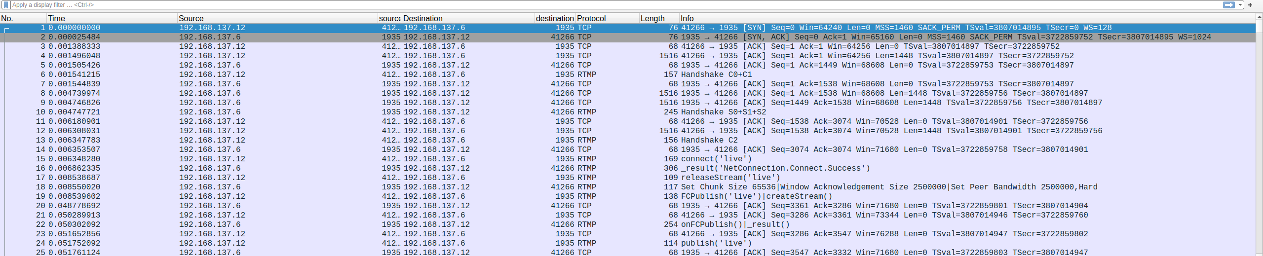Viewport: 1263px width, 256px height.
Task: Select packet 9 with Seq=1449 Ack=1538
Action: 628,103
